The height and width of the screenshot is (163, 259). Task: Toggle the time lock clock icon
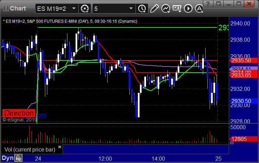(18, 158)
